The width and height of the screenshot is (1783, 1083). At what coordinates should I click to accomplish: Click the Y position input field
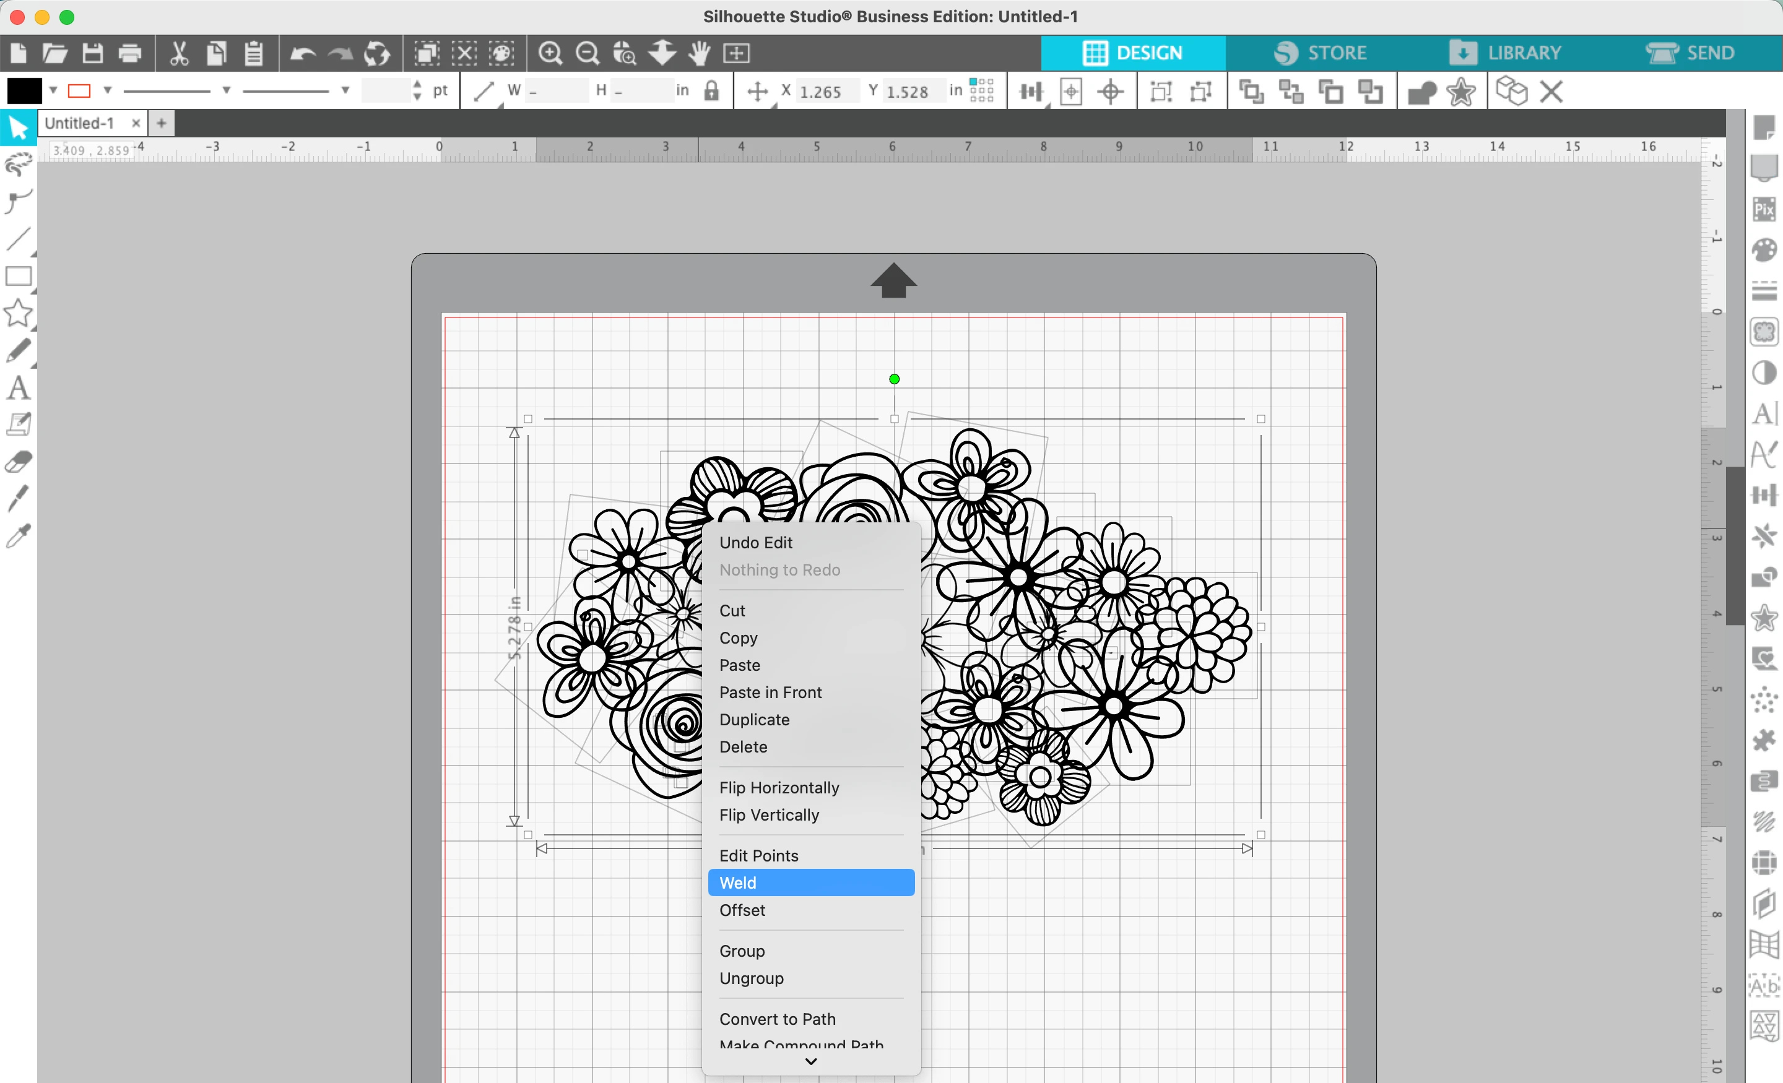click(x=913, y=91)
